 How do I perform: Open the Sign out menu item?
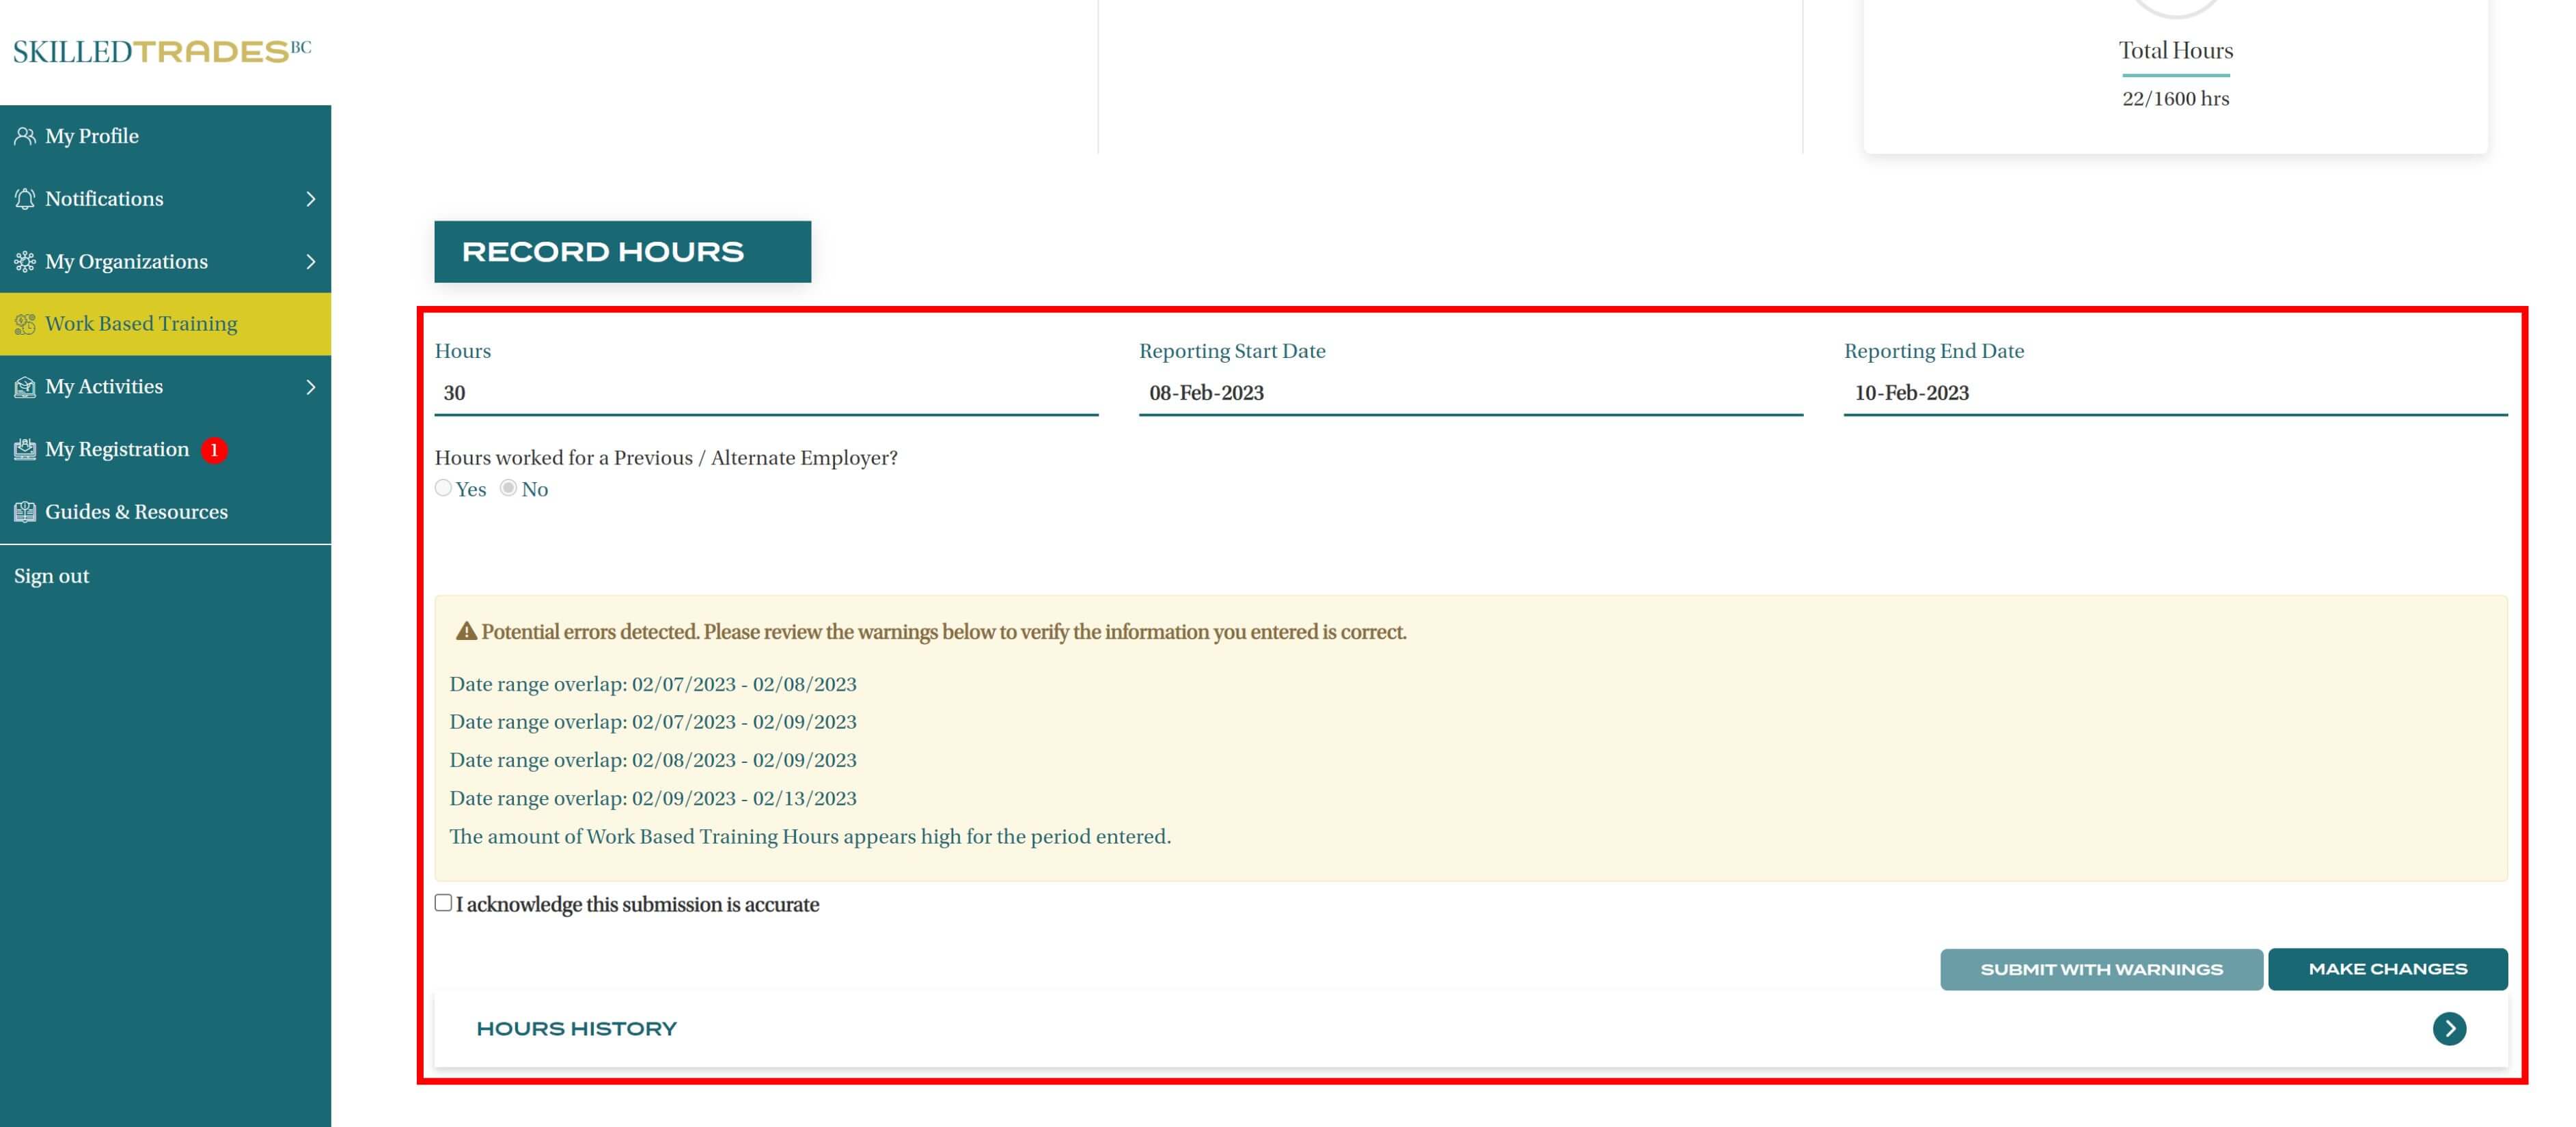click(x=52, y=576)
